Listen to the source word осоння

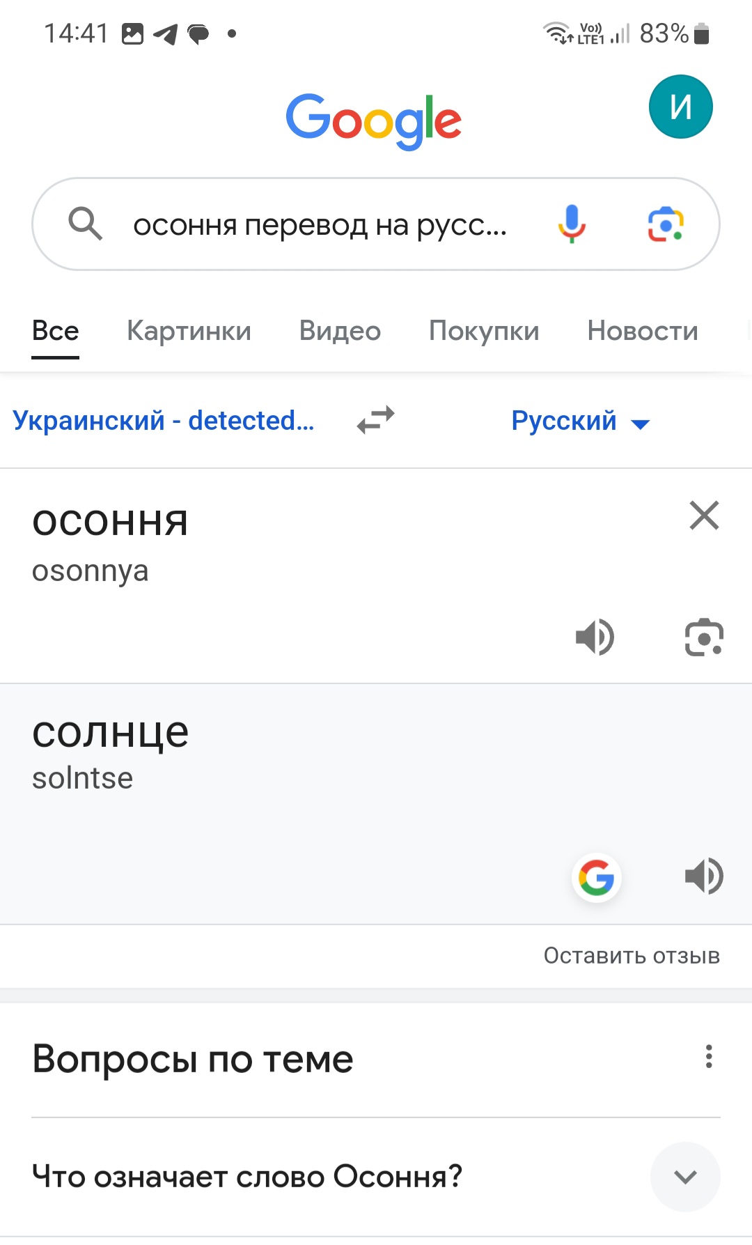click(x=595, y=637)
